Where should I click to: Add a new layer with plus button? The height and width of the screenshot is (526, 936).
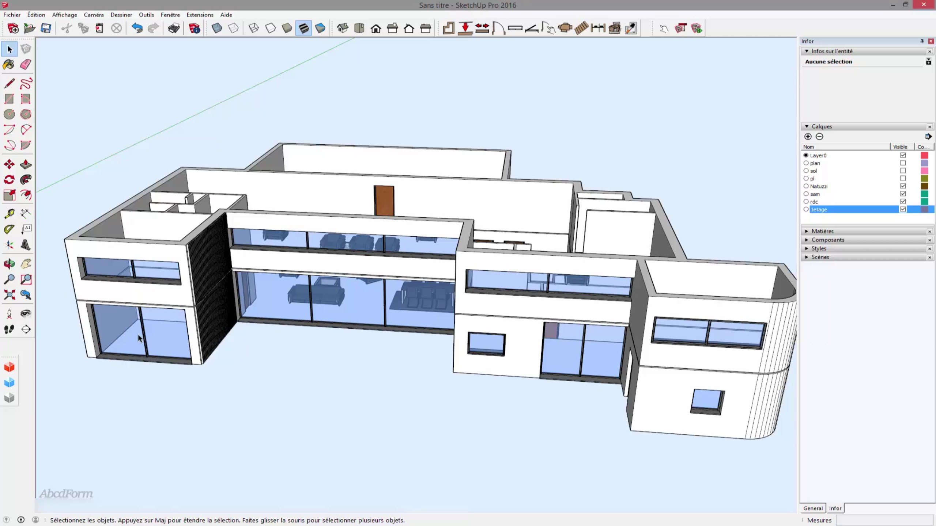coord(808,137)
